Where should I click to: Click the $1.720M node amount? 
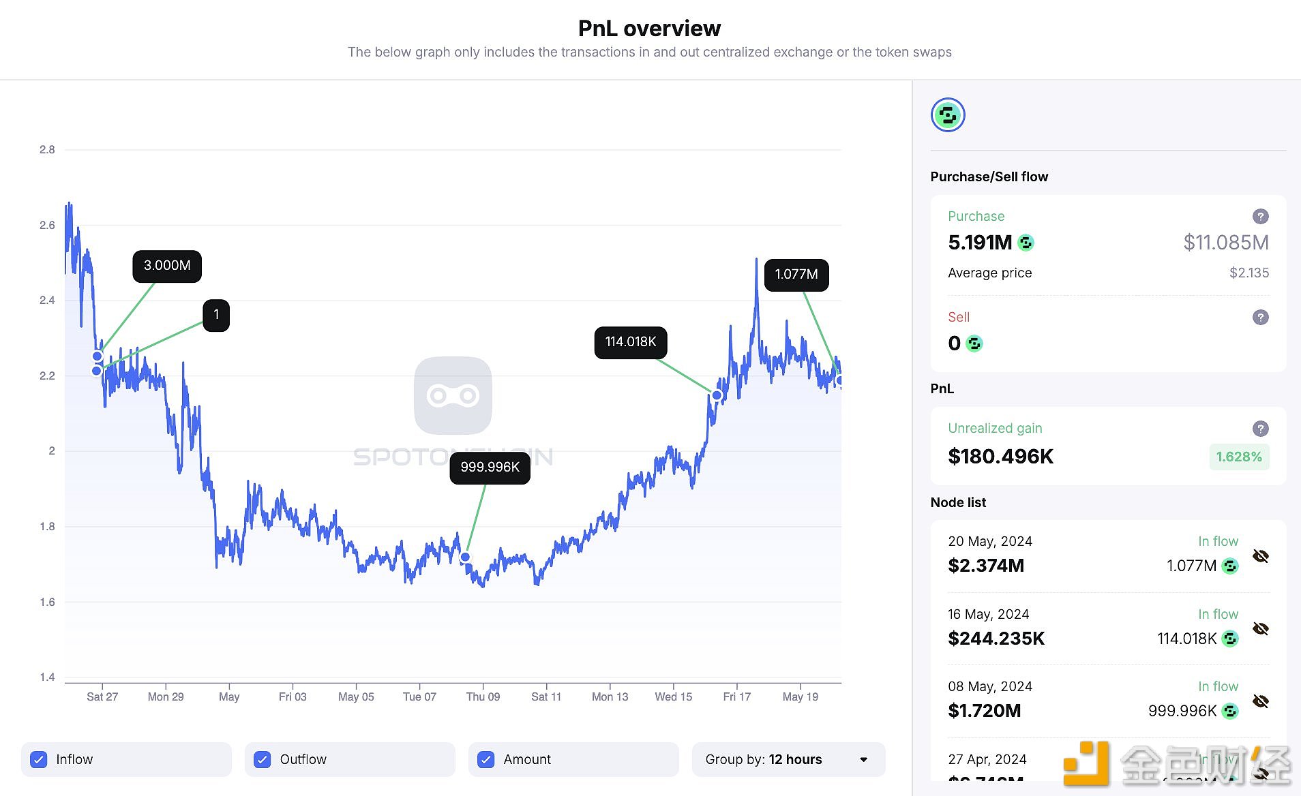click(x=985, y=711)
